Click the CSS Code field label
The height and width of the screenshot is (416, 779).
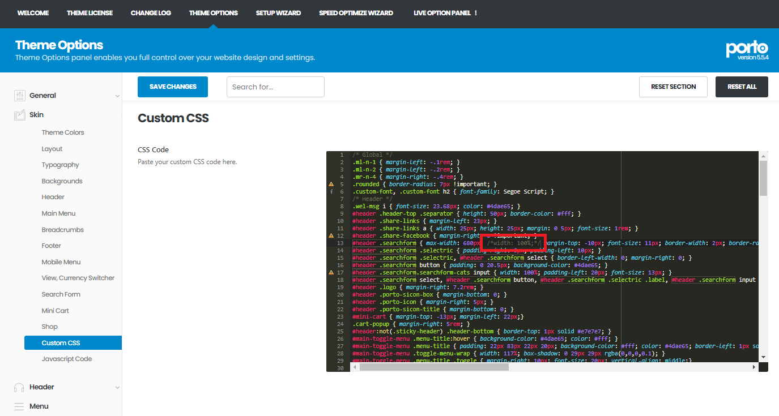coord(154,150)
